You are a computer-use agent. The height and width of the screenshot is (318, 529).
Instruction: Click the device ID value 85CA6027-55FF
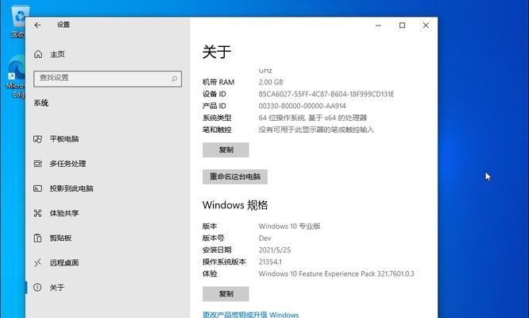coord(326,94)
